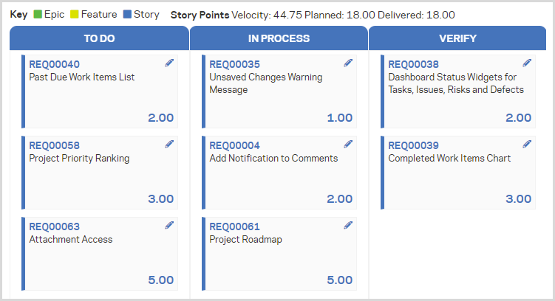Click edit pencil on REQ00038 card
Screen dimensions: 555x301
[x=527, y=63]
